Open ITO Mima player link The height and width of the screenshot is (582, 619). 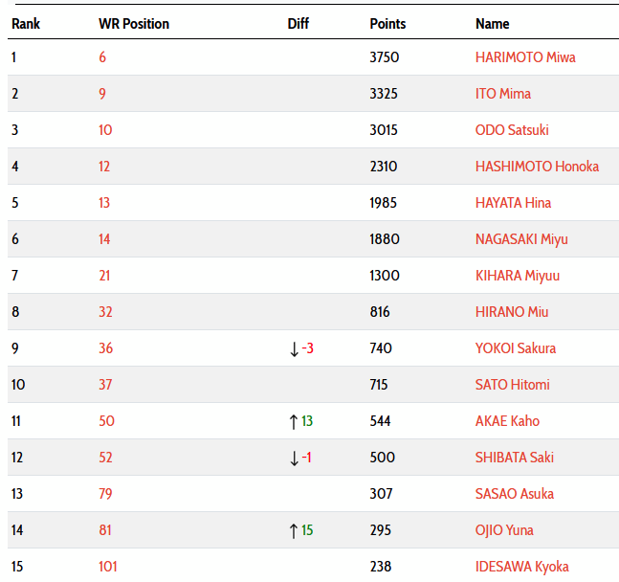pos(503,94)
